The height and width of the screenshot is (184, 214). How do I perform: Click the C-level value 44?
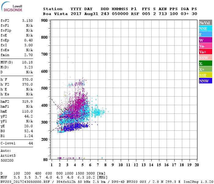pos(31,143)
